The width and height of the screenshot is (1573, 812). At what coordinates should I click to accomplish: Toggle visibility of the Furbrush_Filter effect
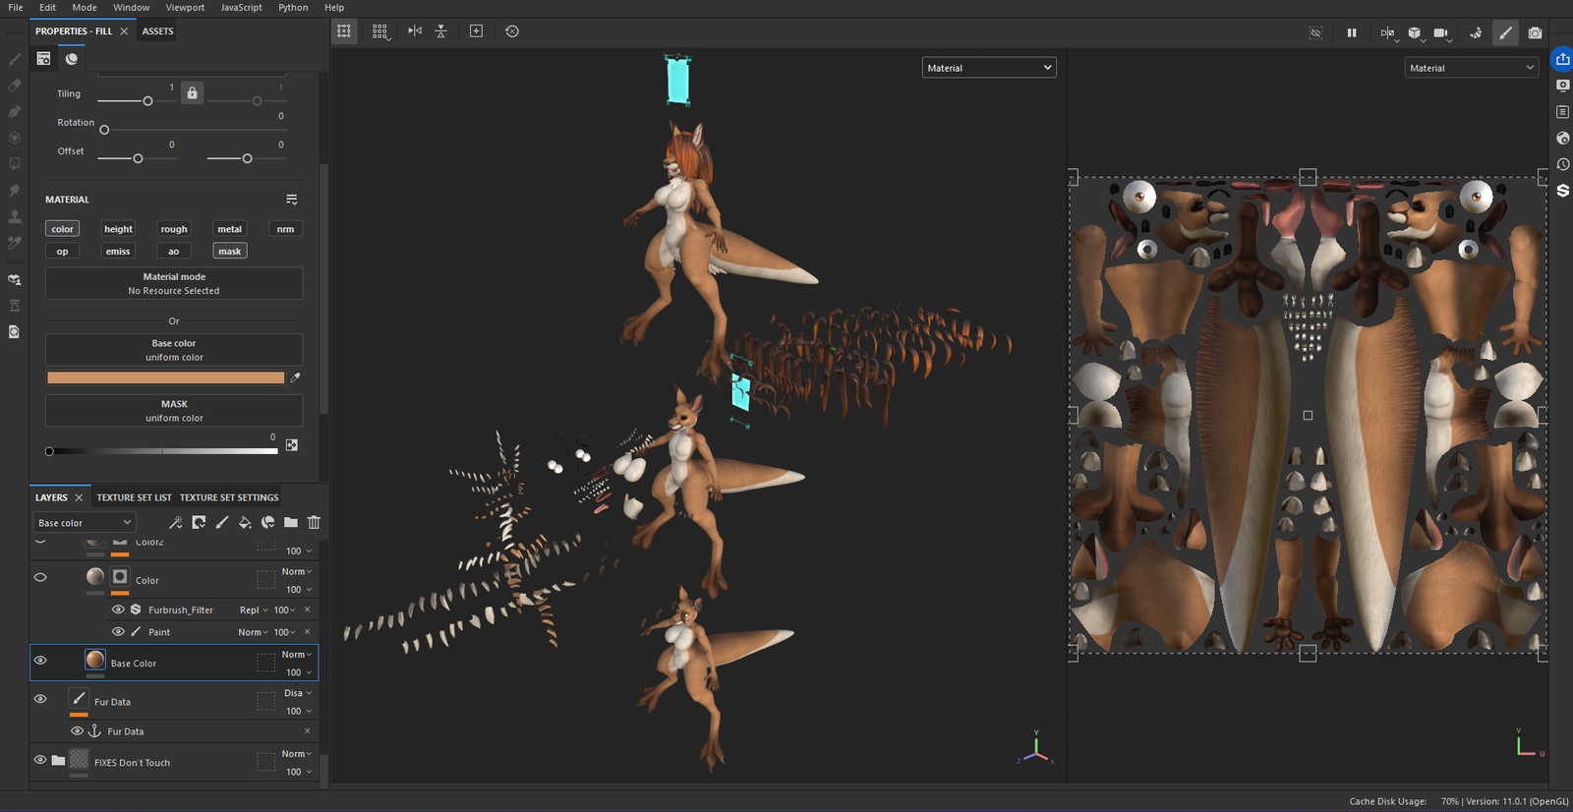point(118,609)
